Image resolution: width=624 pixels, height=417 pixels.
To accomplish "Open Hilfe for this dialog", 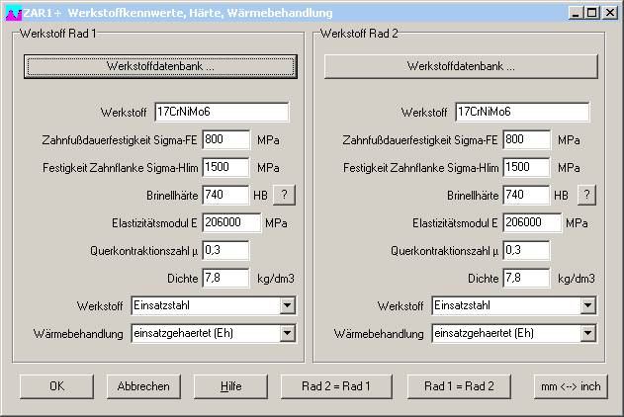I will tap(231, 386).
